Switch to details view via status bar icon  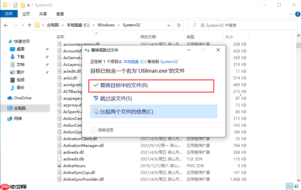point(289,186)
